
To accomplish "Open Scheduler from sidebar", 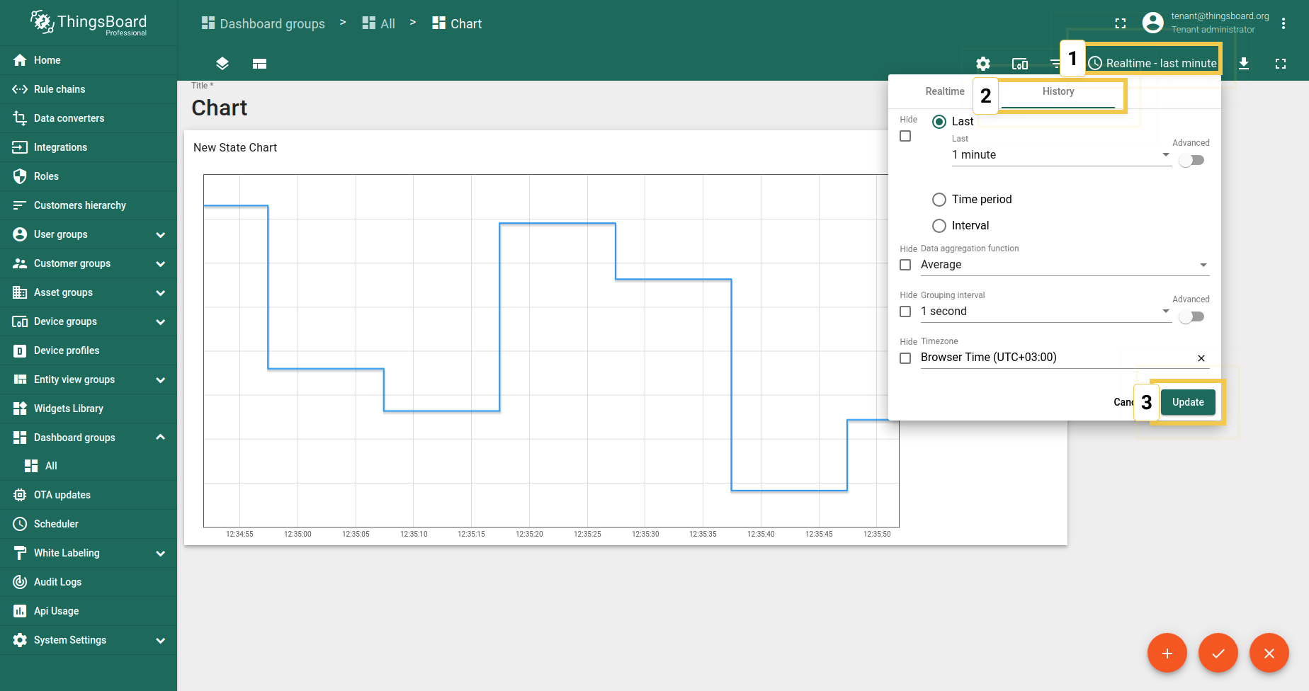I will [89, 524].
